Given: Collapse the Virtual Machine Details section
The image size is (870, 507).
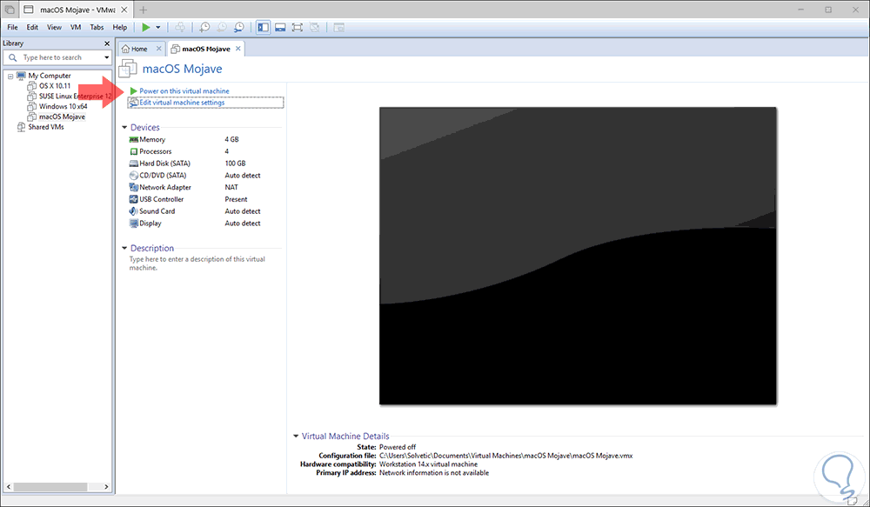Looking at the screenshot, I should [297, 436].
